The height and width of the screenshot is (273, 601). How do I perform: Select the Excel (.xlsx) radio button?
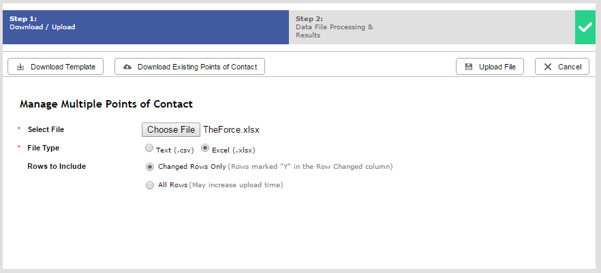(x=205, y=148)
